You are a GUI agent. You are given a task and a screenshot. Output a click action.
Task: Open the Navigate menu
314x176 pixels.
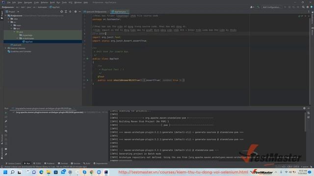pyautogui.click(x=28, y=2)
